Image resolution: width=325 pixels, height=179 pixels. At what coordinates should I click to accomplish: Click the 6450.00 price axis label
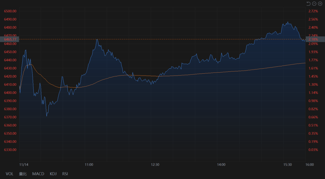click(x=10, y=52)
